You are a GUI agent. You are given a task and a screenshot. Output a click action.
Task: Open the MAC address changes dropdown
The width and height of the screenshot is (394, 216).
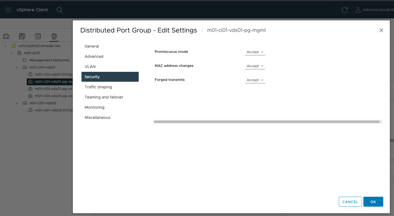tap(255, 66)
